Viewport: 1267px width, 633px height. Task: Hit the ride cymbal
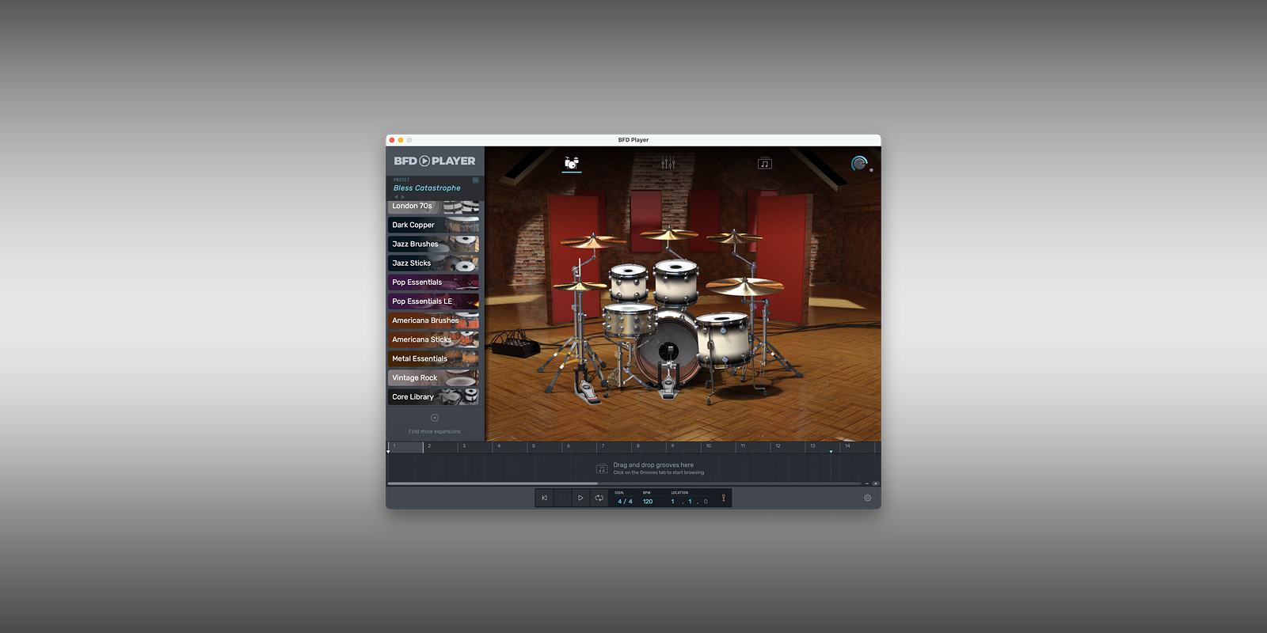tap(745, 286)
